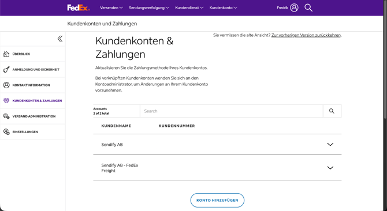This screenshot has width=387, height=211.
Task: Open the Versenden dropdown menu
Action: pyautogui.click(x=111, y=7)
